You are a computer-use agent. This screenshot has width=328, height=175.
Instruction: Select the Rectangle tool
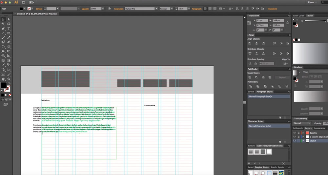point(9,33)
